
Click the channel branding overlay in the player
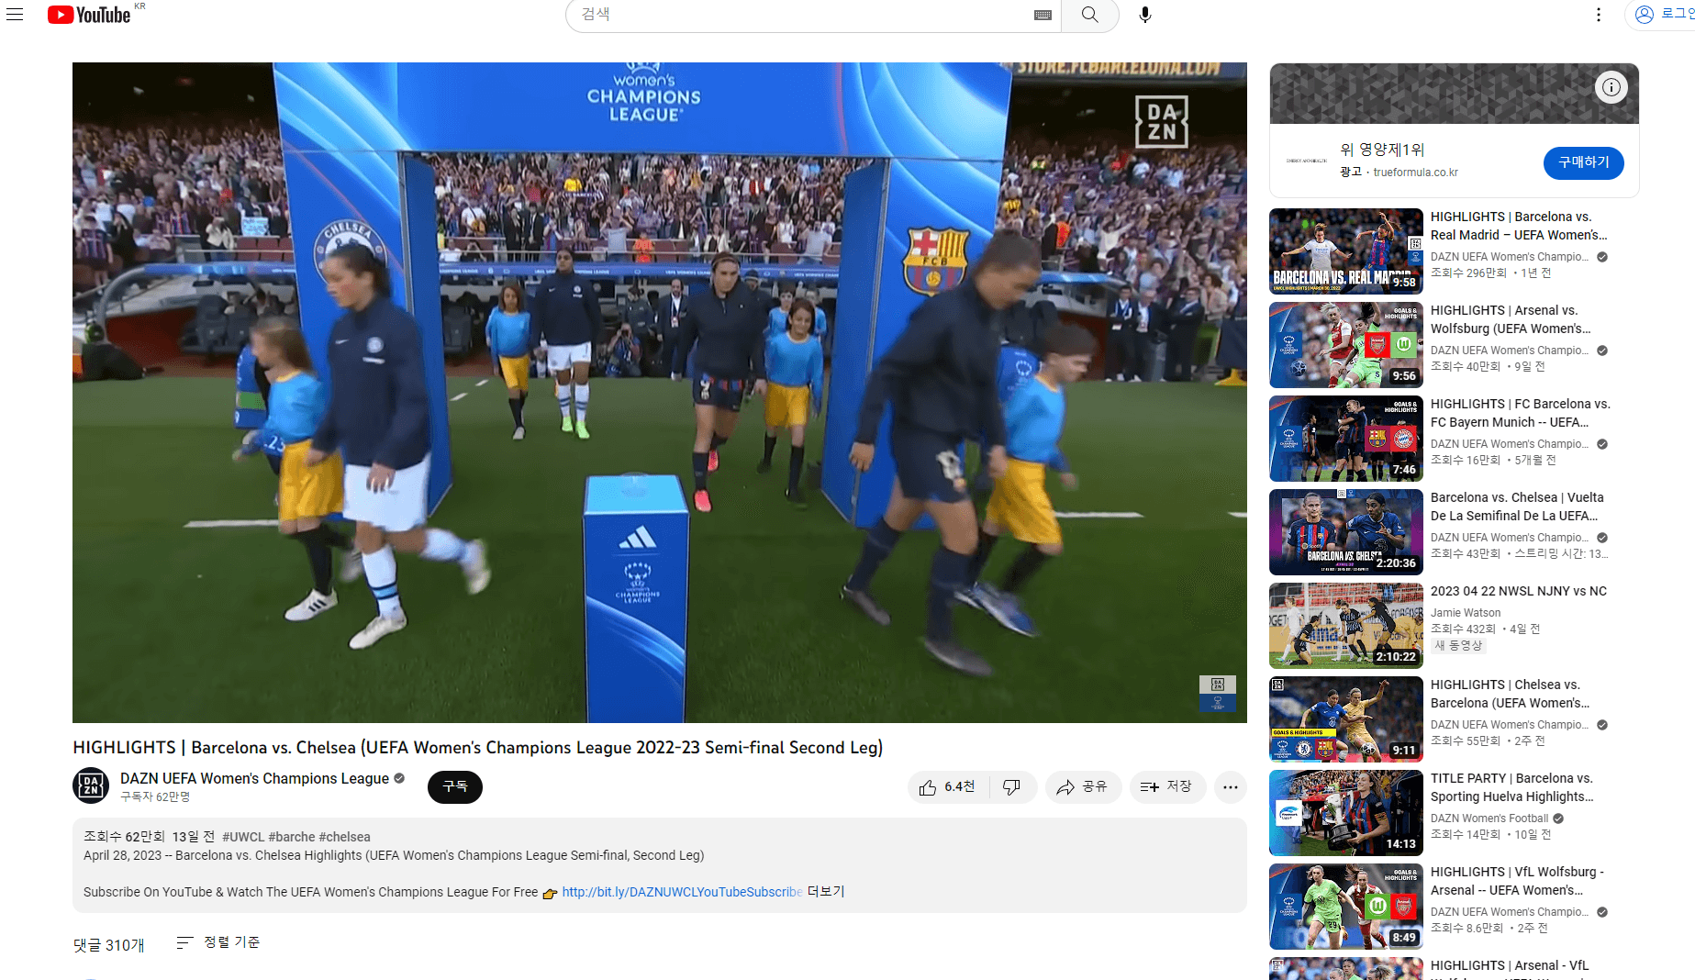pos(1218,694)
